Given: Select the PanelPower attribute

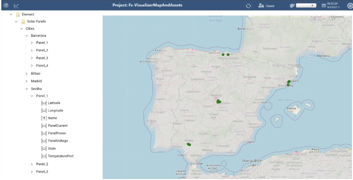Looking at the screenshot, I should (x=57, y=133).
